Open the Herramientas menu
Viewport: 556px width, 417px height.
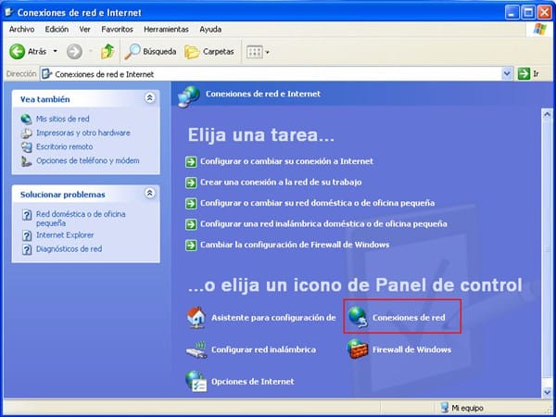click(166, 30)
